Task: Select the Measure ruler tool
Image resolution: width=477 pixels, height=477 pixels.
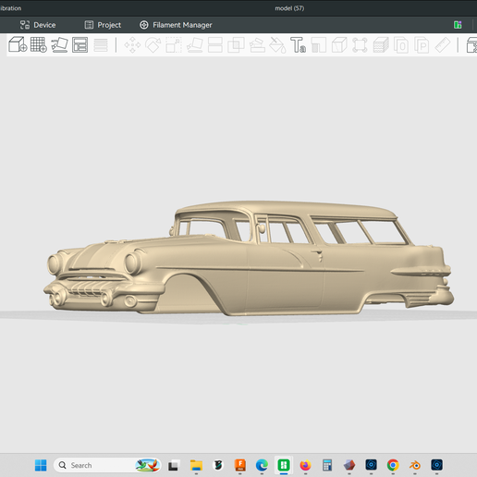Action: (x=443, y=45)
